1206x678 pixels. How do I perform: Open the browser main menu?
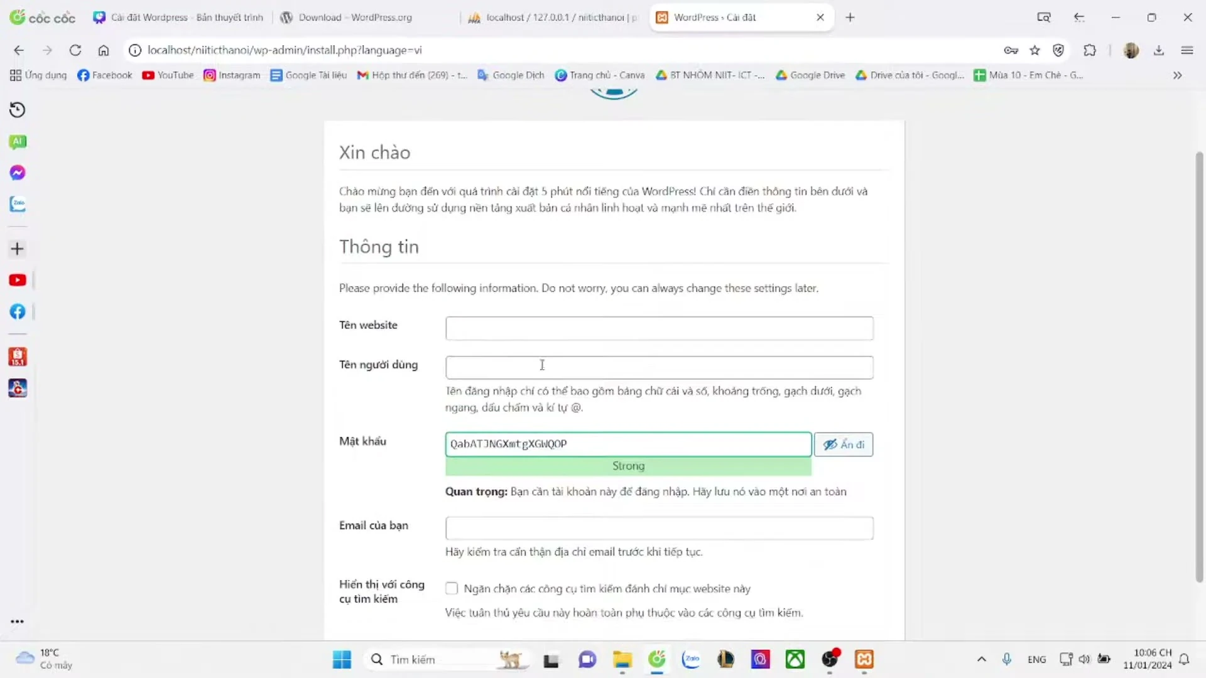(x=1187, y=50)
